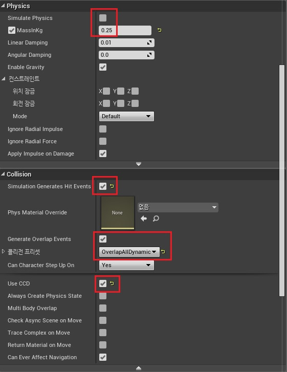Toggle Generate Overlap Events checkbox
The width and height of the screenshot is (287, 372).
click(103, 239)
